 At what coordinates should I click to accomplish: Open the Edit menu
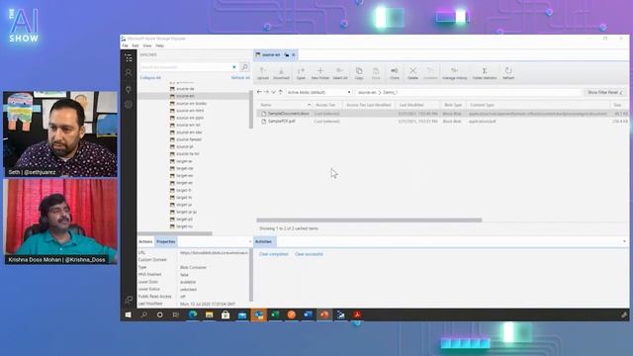tap(136, 46)
